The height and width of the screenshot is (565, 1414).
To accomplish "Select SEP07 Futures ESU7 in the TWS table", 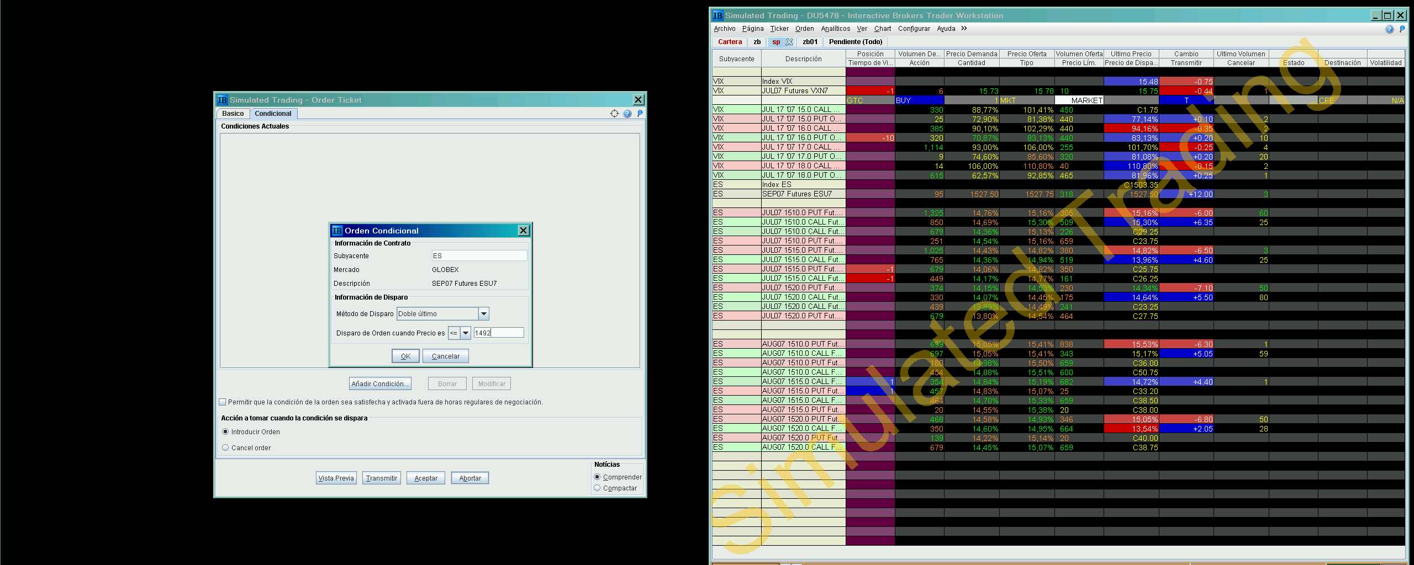I will click(804, 194).
